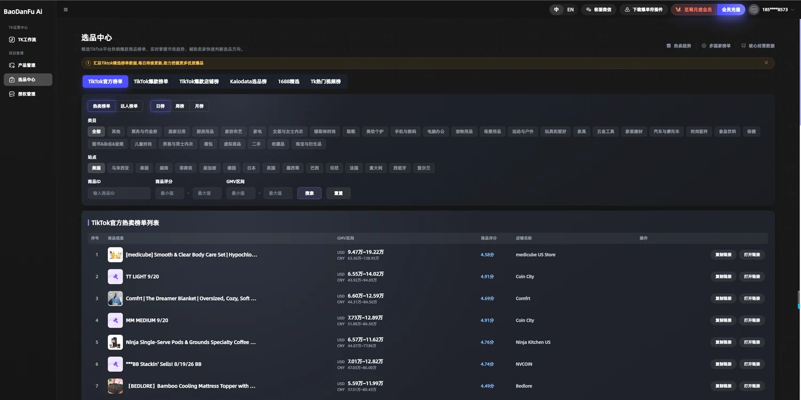Switch to the TikTok爆款榜单 tab
The width and height of the screenshot is (801, 400).
151,82
